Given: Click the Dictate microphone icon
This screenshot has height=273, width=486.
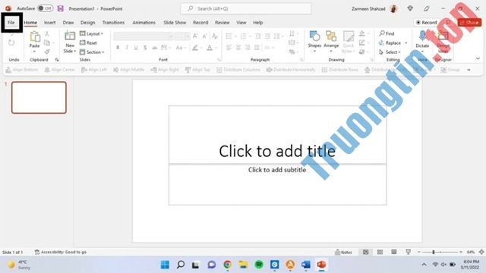Looking at the screenshot, I should (422, 36).
